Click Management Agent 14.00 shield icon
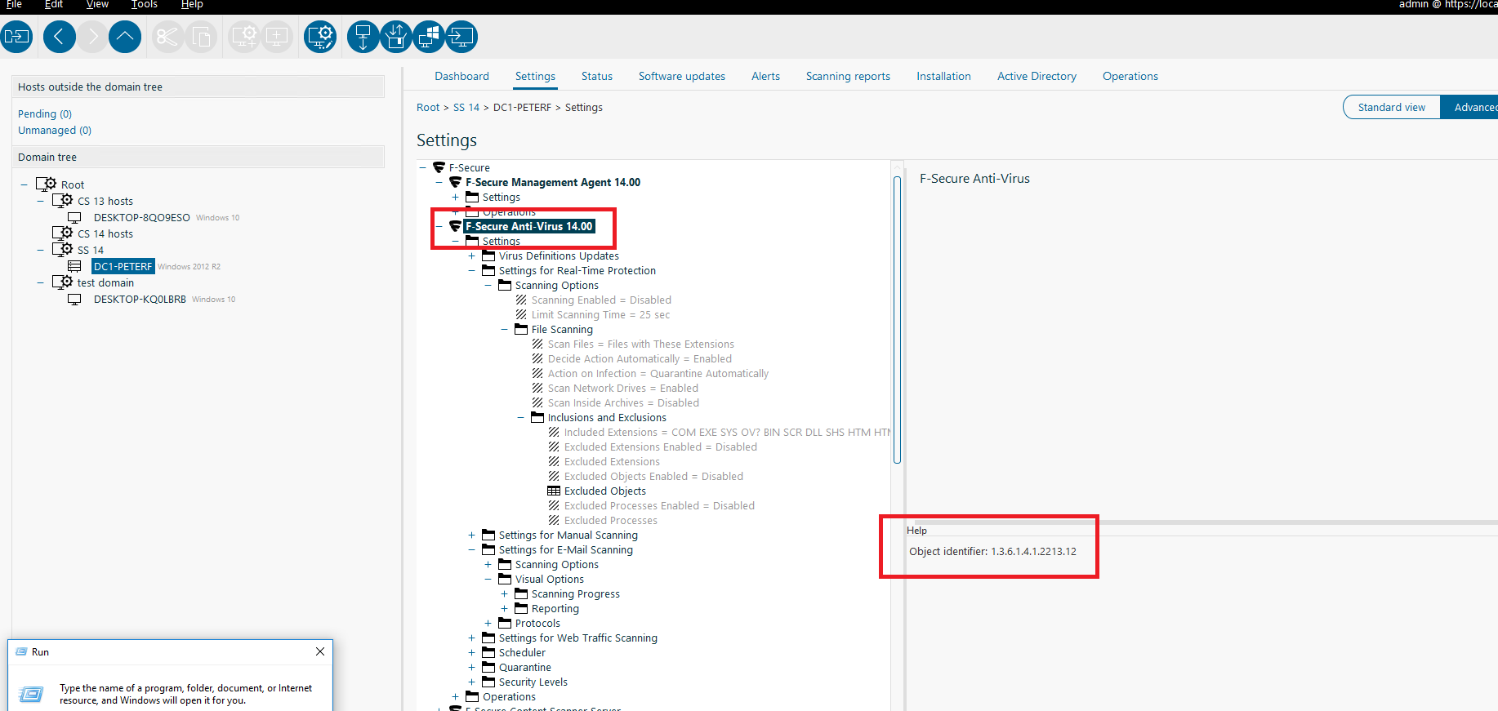The height and width of the screenshot is (711, 1498). [x=455, y=182]
